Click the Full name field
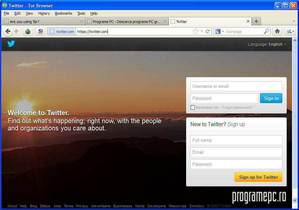299x210 pixels. (x=236, y=140)
